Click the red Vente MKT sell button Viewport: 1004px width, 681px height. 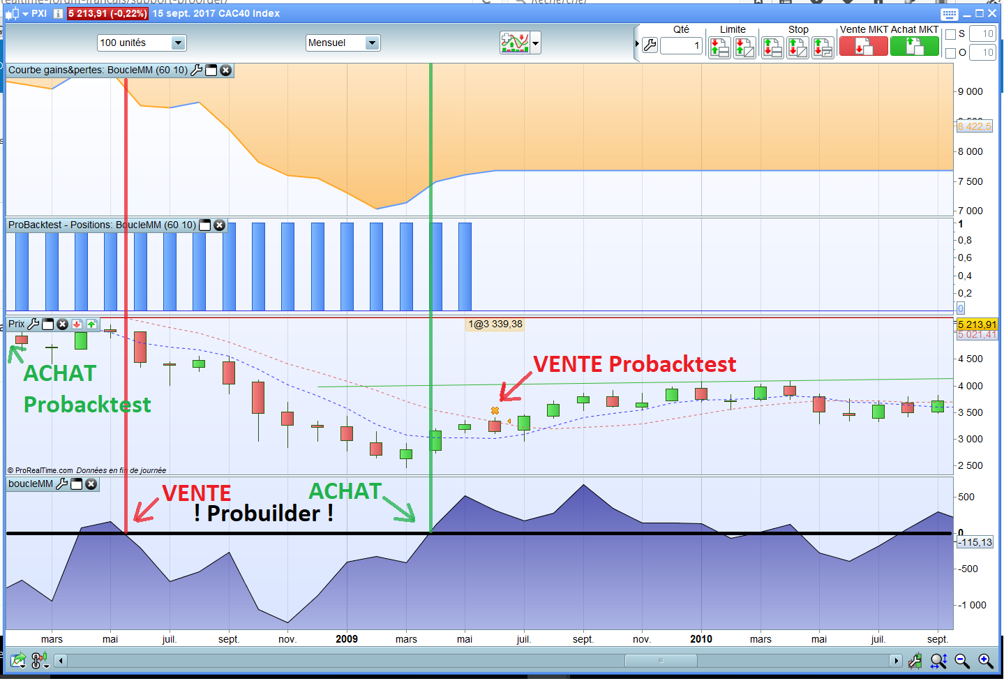[863, 46]
